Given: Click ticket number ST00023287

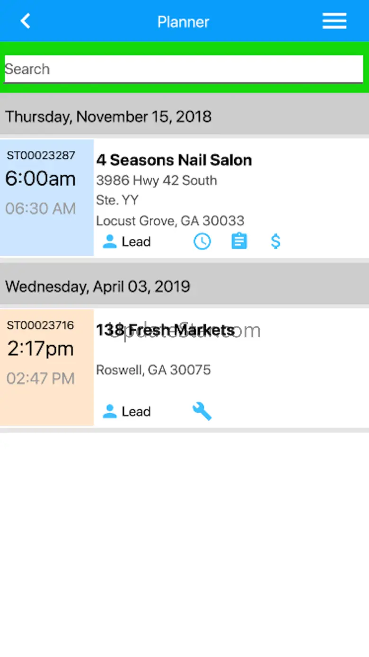Looking at the screenshot, I should [x=41, y=155].
